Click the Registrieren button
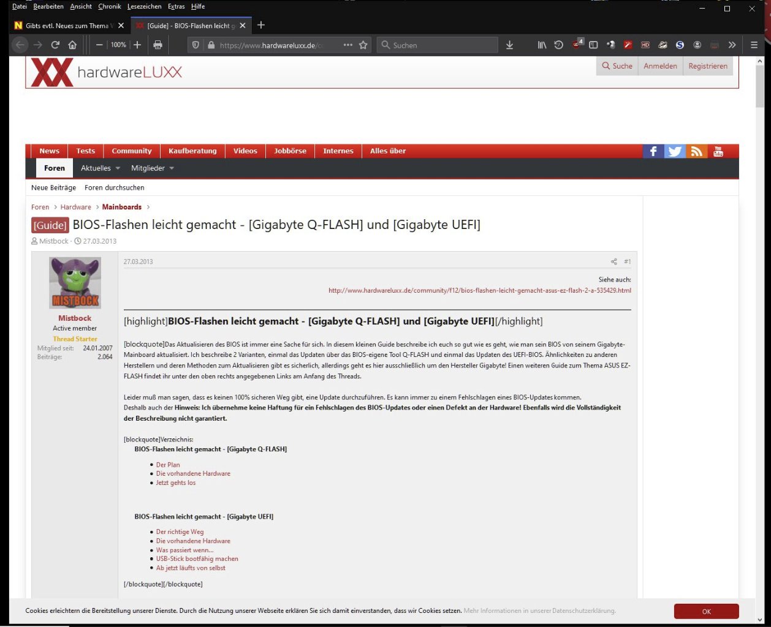 coord(708,66)
